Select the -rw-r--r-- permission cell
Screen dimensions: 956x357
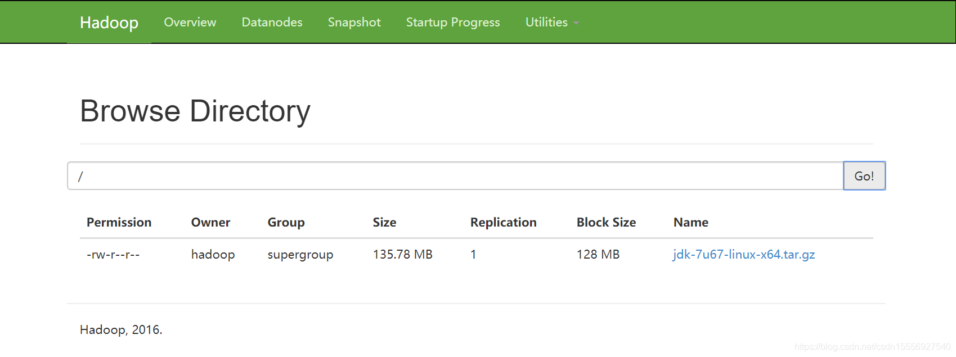113,255
